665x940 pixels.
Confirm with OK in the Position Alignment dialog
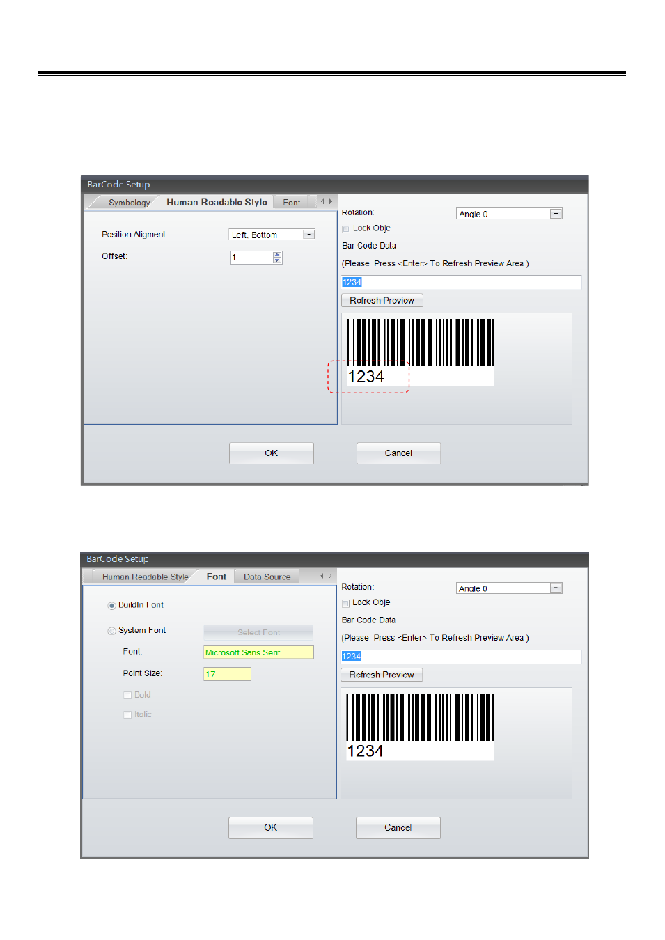pos(272,453)
